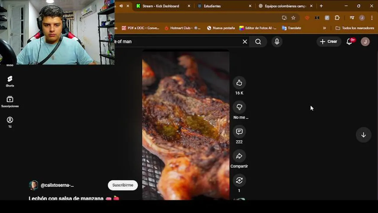Click the dark extension icon beside the shield

pos(317,18)
